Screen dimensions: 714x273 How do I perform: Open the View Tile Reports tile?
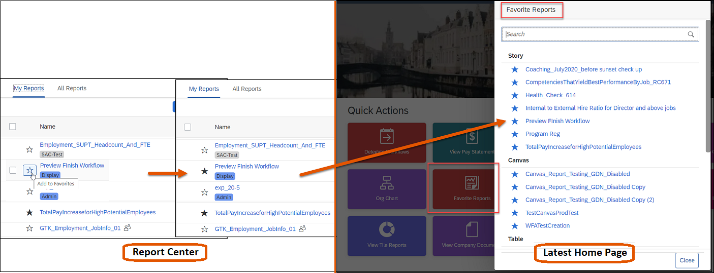[387, 236]
